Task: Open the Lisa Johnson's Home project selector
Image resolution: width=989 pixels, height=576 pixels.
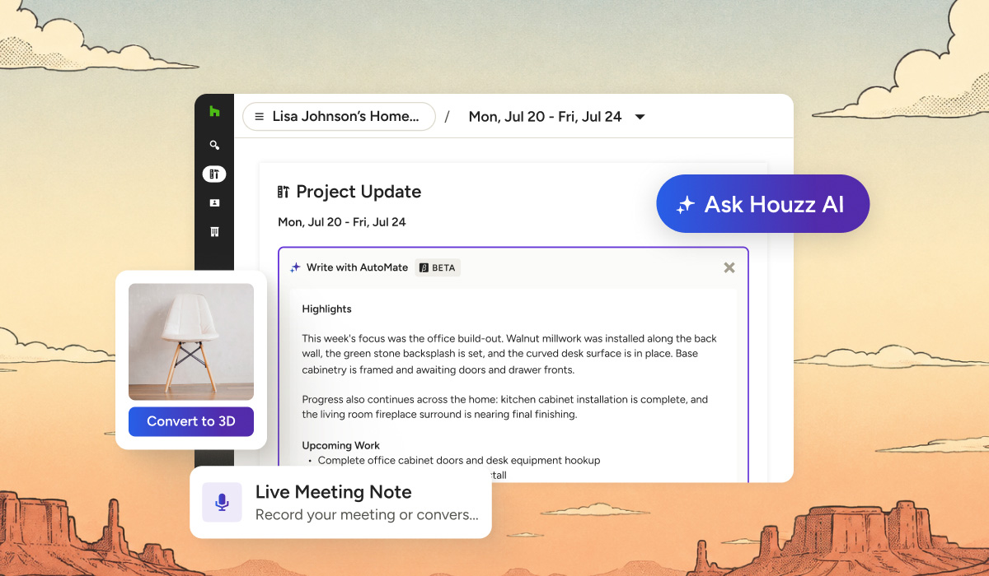Action: 339,116
